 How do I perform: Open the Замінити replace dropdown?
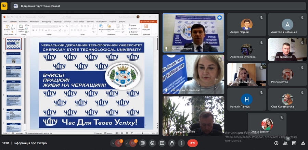coord(133,28)
